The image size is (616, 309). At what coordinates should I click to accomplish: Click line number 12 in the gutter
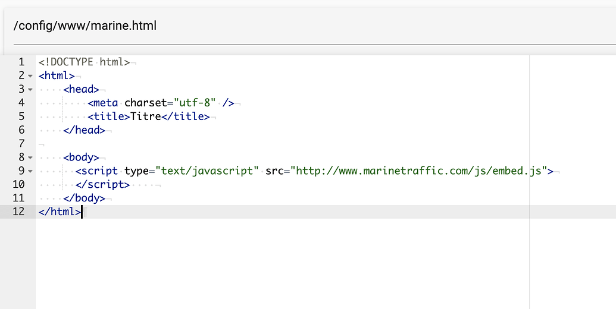(18, 212)
